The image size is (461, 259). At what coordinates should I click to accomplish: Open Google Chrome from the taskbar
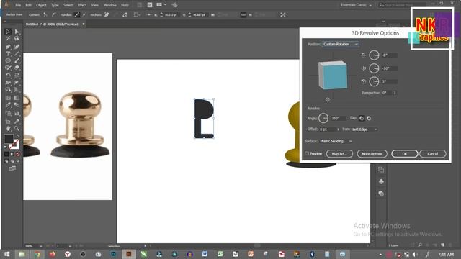click(37, 254)
